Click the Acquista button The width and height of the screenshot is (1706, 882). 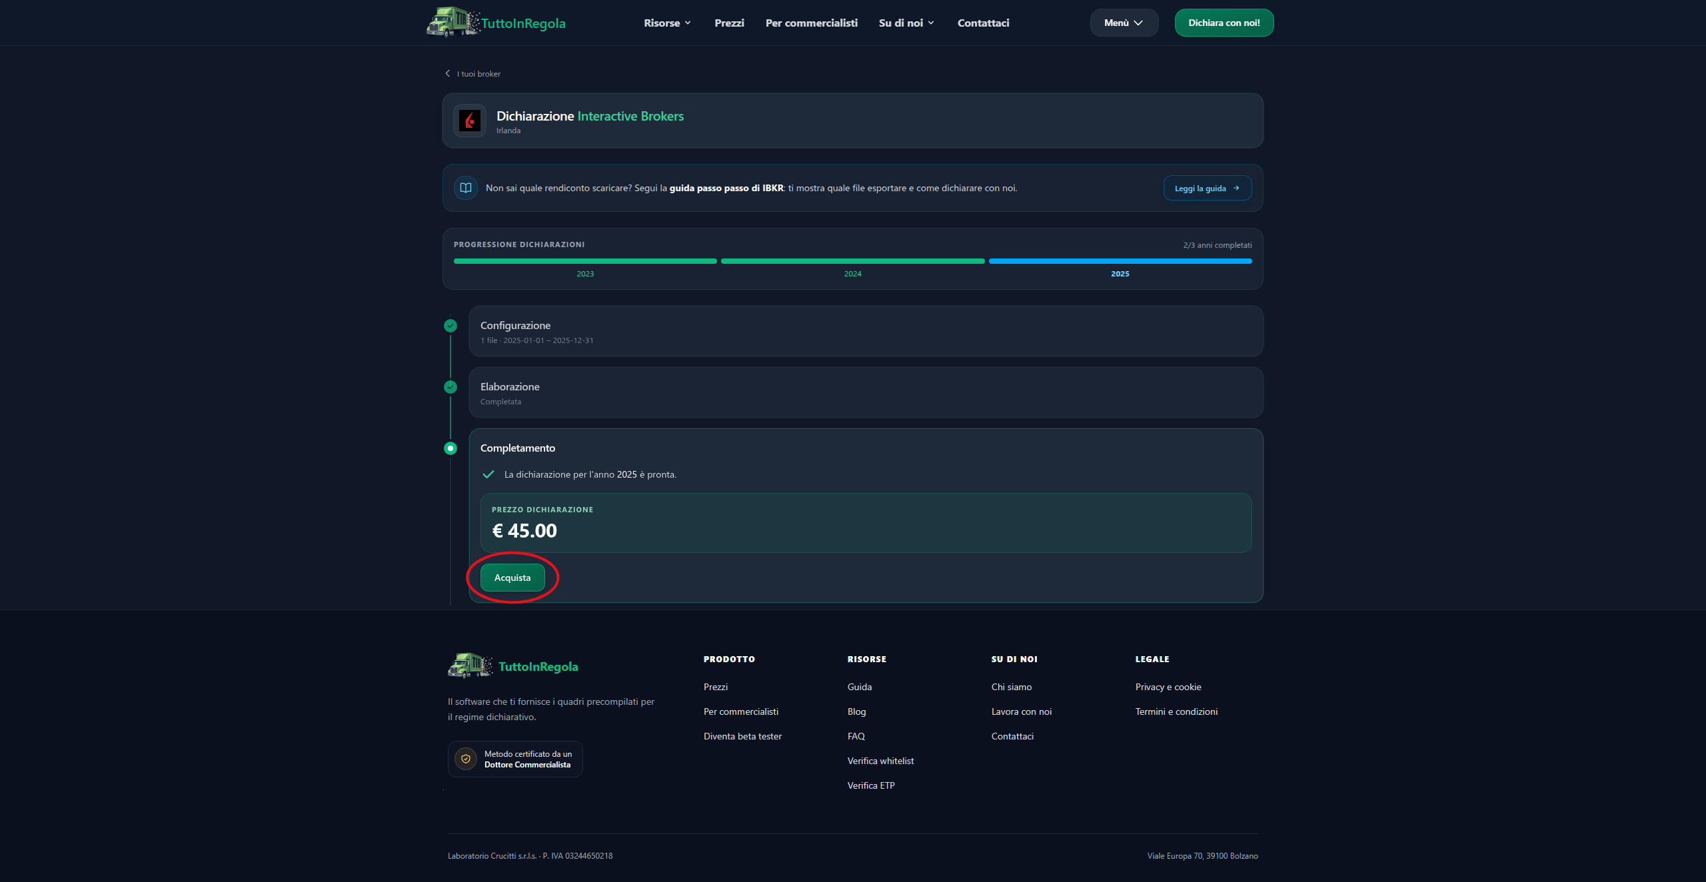click(512, 578)
